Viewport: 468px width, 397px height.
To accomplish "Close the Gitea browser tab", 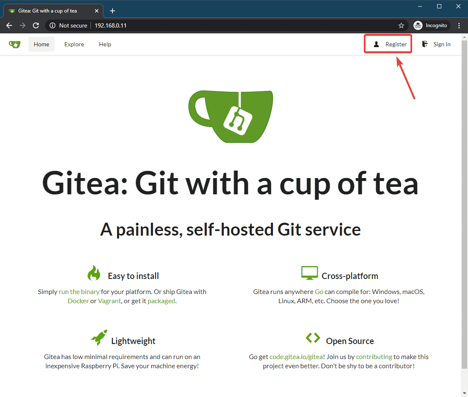I will (97, 11).
